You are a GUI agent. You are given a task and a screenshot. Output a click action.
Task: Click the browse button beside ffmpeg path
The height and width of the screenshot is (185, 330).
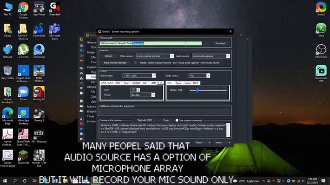coord(207,43)
